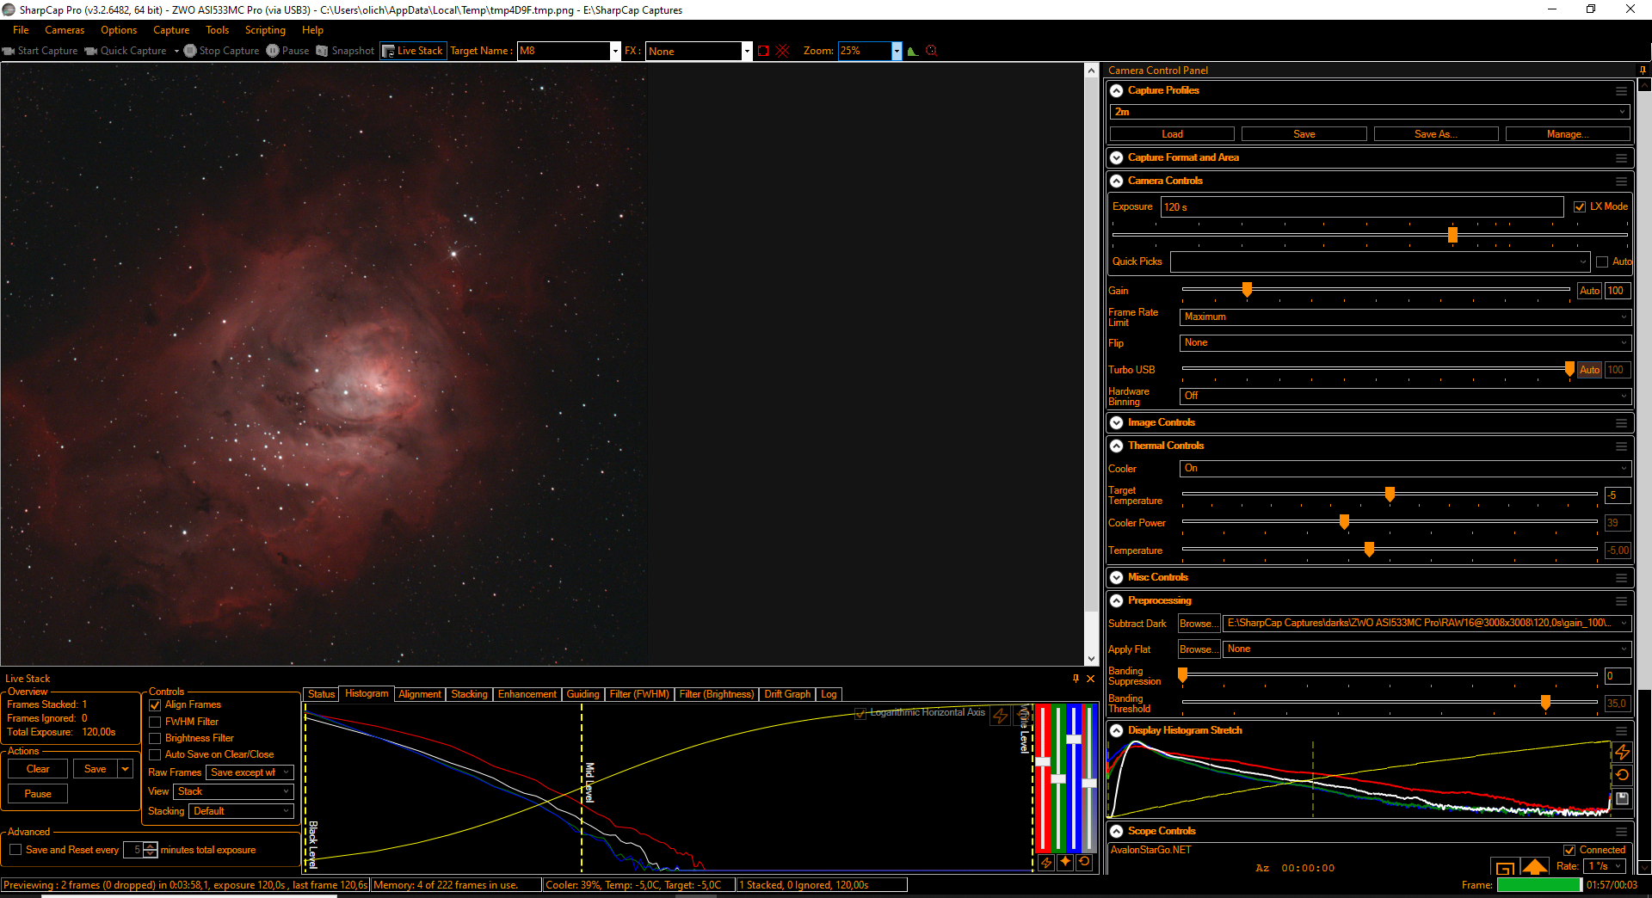Click the Save As... button in Capture Profiles

pyautogui.click(x=1436, y=134)
